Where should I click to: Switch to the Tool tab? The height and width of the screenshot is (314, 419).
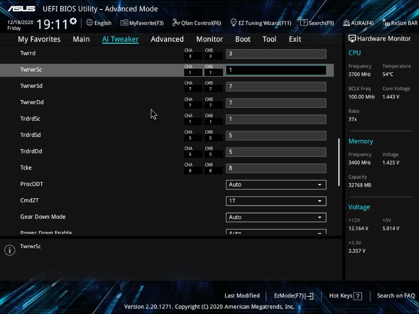click(269, 39)
